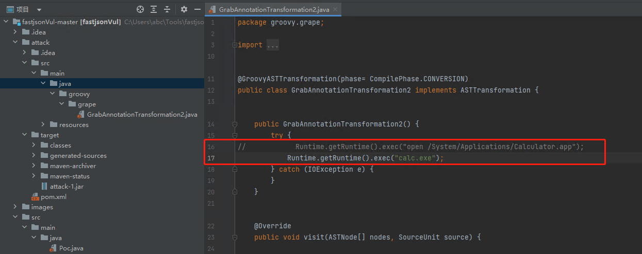Click the GrabAnnotationTransformation2 class name on line 12
The height and width of the screenshot is (254, 642).
pyautogui.click(x=351, y=90)
